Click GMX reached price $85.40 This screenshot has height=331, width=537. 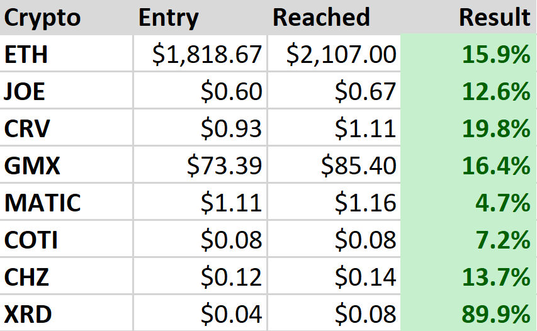[358, 166]
